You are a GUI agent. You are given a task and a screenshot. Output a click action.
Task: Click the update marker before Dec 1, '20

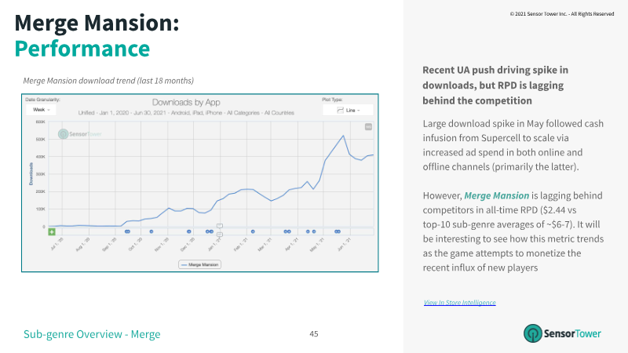click(189, 231)
